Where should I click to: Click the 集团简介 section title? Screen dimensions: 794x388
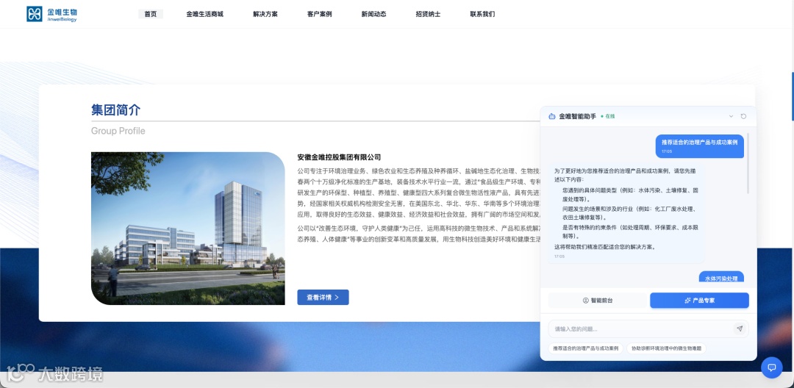click(116, 110)
